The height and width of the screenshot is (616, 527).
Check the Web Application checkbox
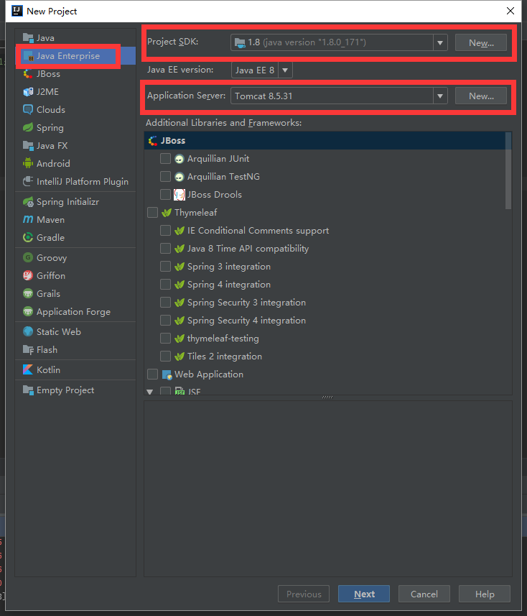pyautogui.click(x=152, y=374)
